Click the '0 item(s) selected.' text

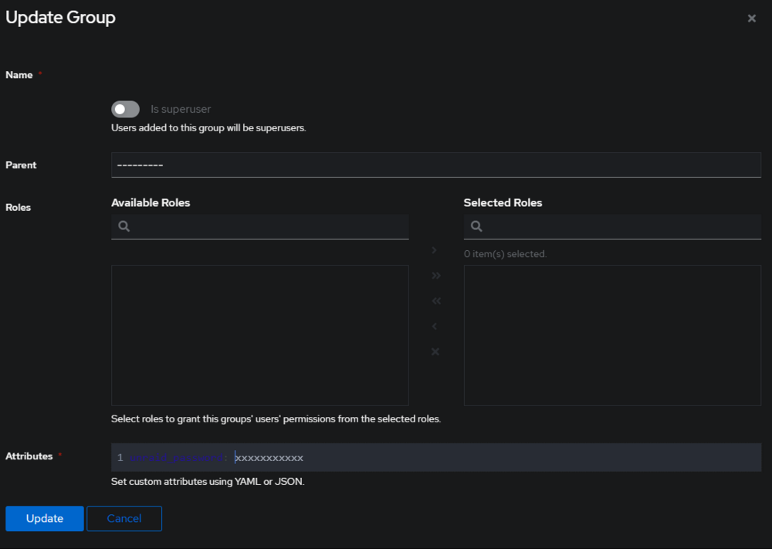point(505,254)
